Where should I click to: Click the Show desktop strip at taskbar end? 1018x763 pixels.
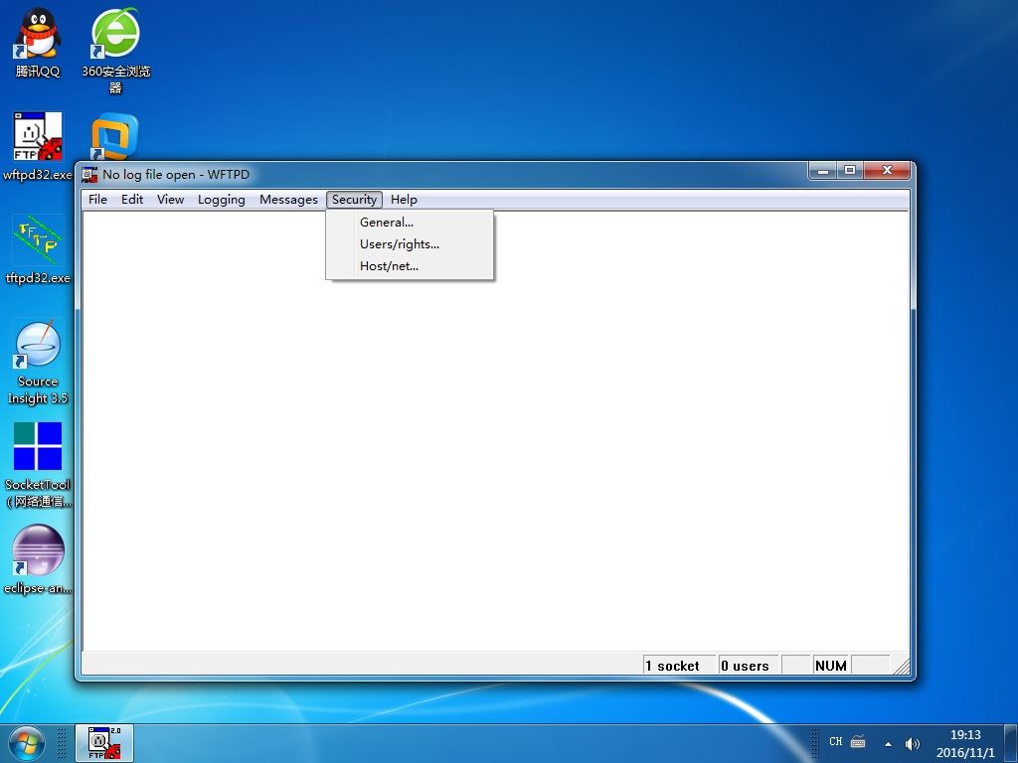[x=1011, y=743]
